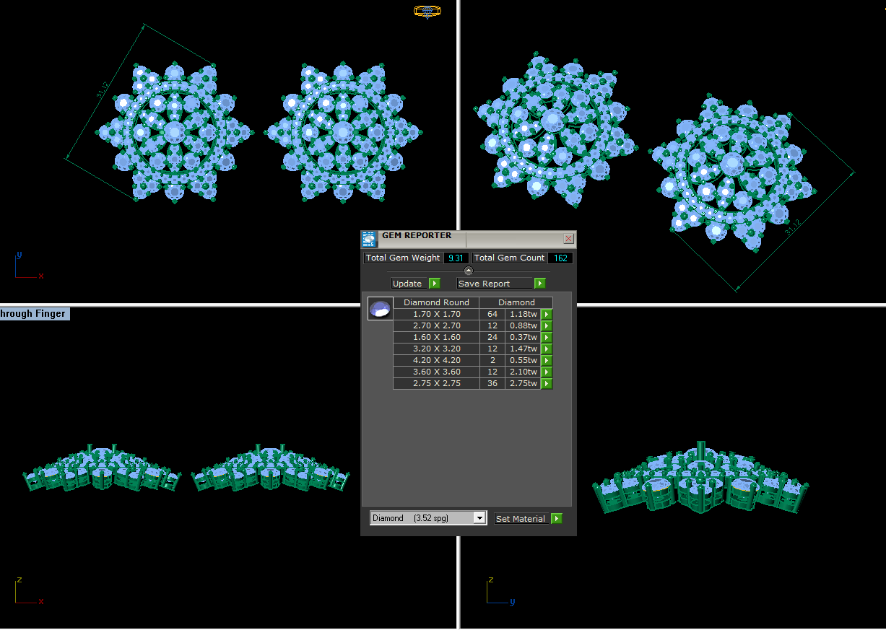This screenshot has width=886, height=630.
Task: Select the 1.70 X 1.70 size cell
Action: pos(436,314)
